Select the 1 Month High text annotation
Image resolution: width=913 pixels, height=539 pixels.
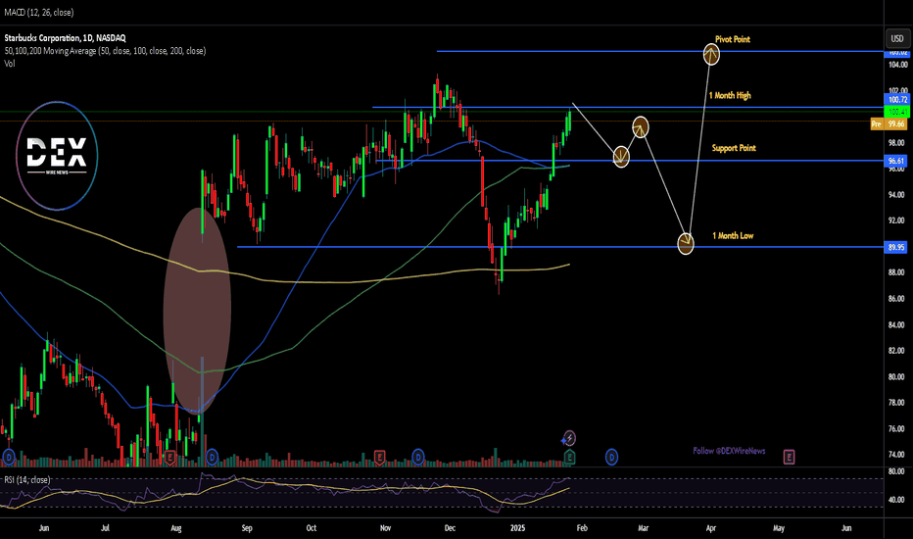(x=730, y=96)
